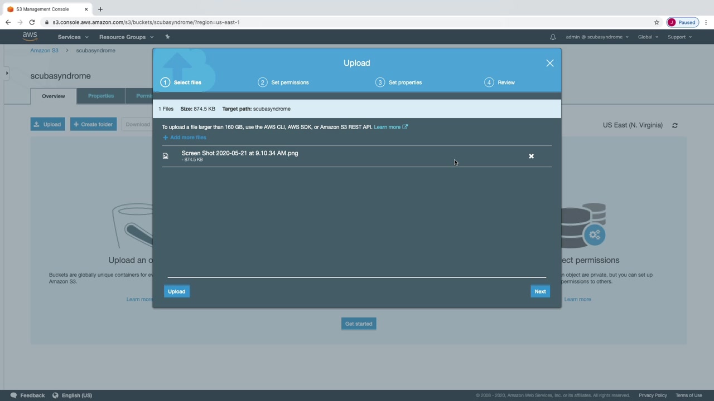Click the Upload button in the dialog
Screen dimensions: 714x401
coord(177,291)
